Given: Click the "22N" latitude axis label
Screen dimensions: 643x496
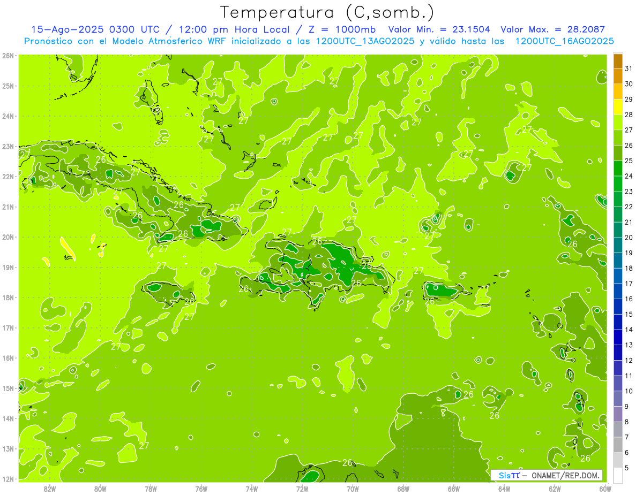Looking at the screenshot, I should (x=8, y=177).
